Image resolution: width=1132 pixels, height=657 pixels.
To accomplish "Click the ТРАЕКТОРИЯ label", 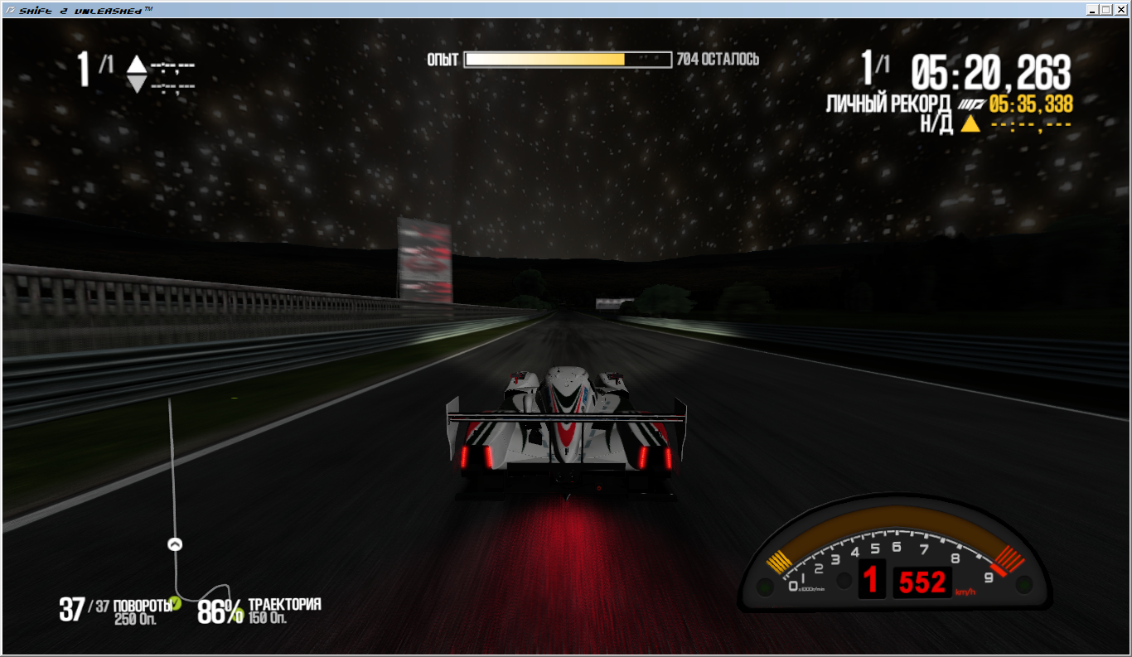I will pyautogui.click(x=284, y=605).
